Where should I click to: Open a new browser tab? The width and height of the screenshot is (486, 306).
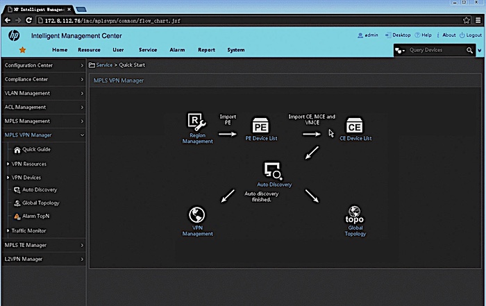(81, 10)
